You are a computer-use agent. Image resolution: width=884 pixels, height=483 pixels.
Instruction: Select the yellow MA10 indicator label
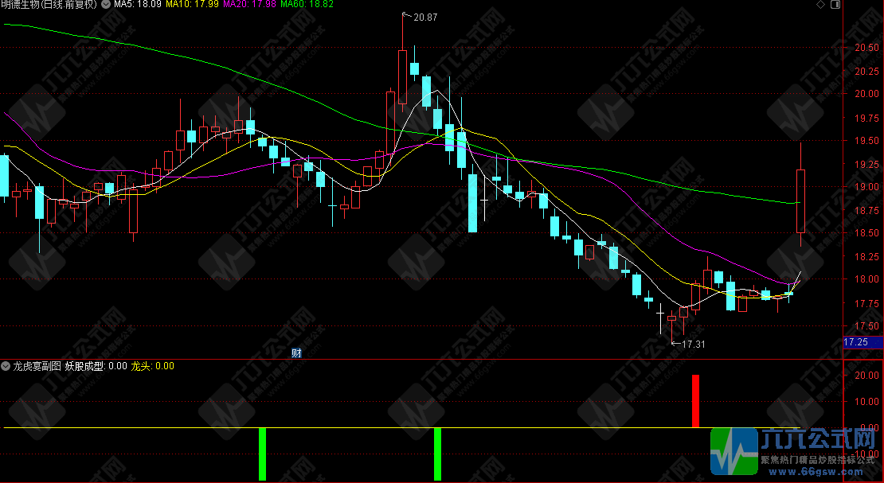(192, 5)
